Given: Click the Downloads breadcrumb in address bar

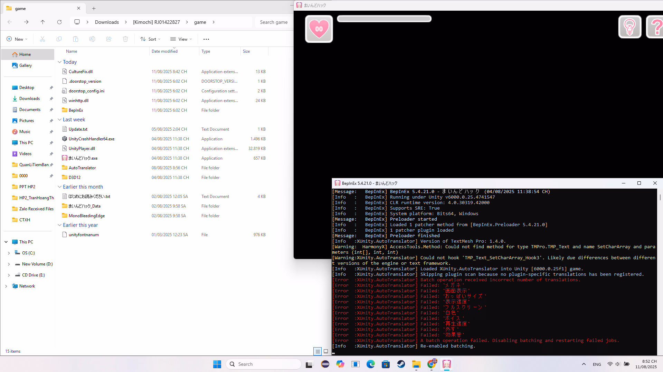Looking at the screenshot, I should pos(107,22).
